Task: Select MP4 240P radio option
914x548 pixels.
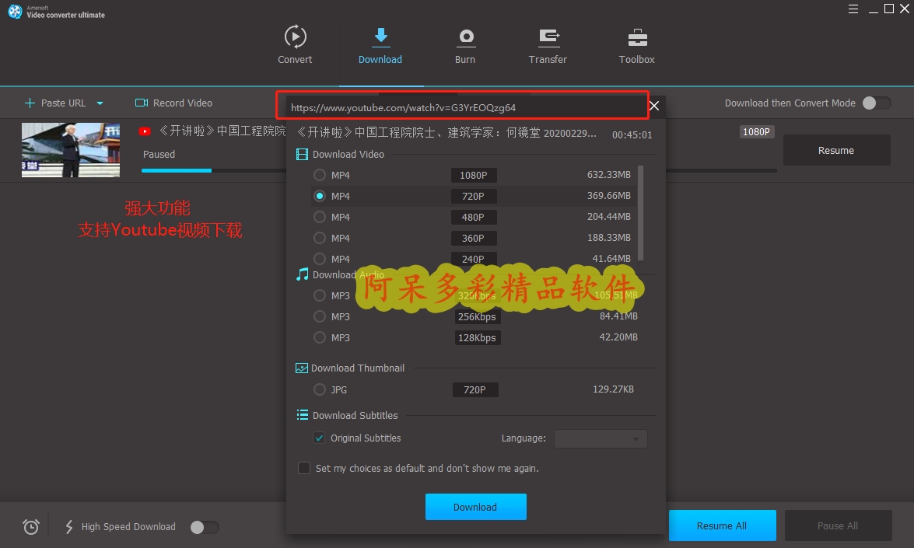Action: (320, 258)
